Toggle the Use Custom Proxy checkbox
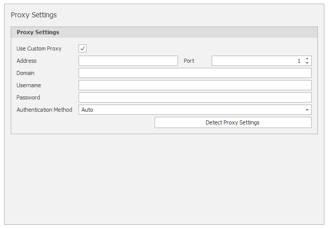 click(x=83, y=48)
